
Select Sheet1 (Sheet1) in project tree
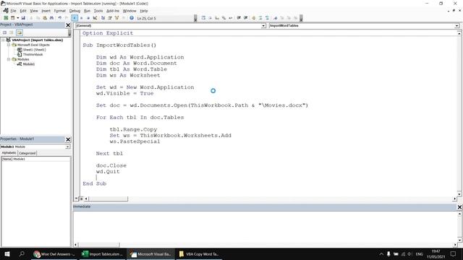point(34,50)
